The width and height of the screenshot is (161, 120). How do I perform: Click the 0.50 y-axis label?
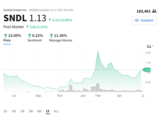pos(148,82)
